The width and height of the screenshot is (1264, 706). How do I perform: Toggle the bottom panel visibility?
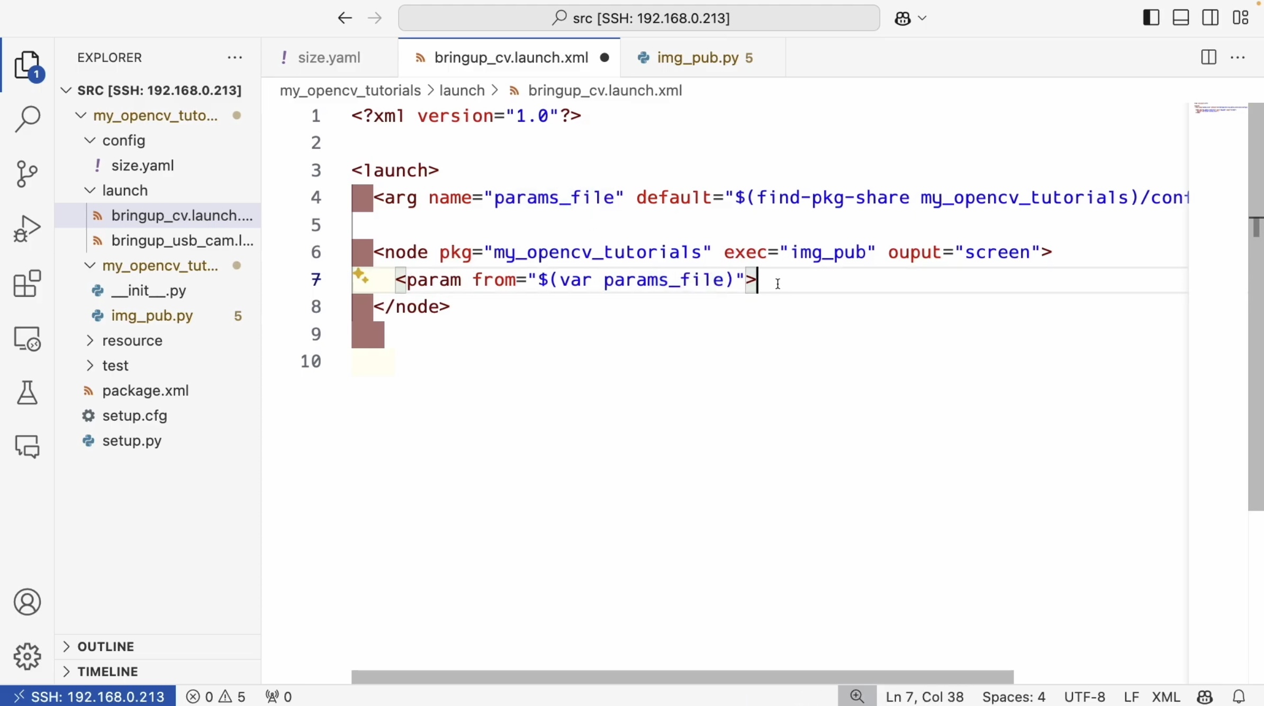click(x=1181, y=18)
